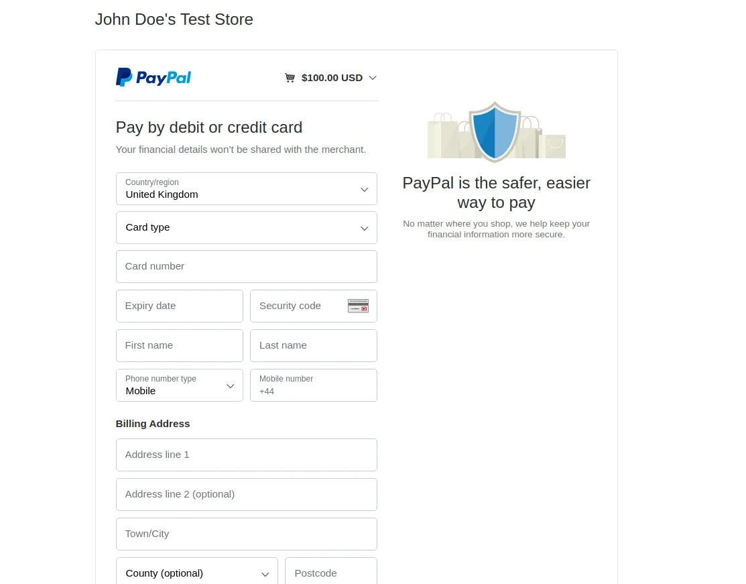Click the security code card icon

(358, 306)
